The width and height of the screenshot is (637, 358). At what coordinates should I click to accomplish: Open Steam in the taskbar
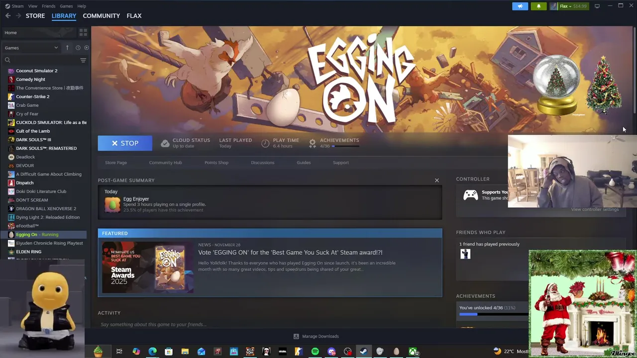364,352
